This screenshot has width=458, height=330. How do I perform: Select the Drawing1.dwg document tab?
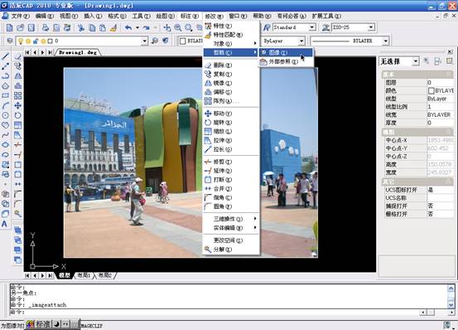[x=77, y=52]
